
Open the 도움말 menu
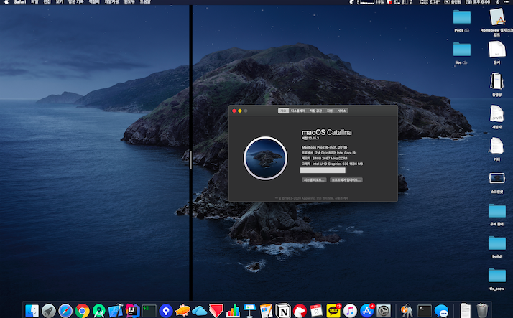[146, 3]
